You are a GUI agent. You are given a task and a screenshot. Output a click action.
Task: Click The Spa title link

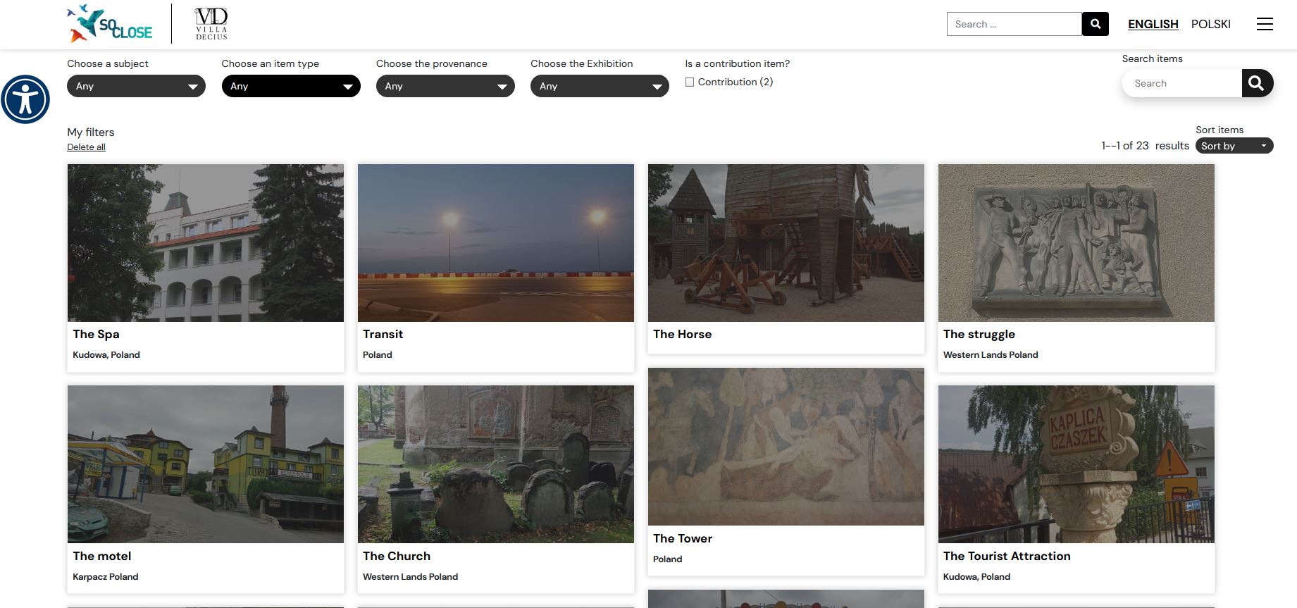pyautogui.click(x=96, y=334)
